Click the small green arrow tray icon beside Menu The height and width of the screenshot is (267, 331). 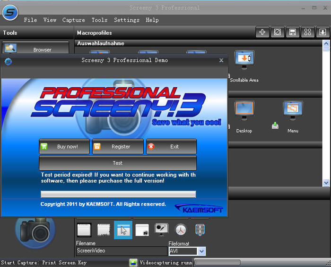click(x=275, y=125)
